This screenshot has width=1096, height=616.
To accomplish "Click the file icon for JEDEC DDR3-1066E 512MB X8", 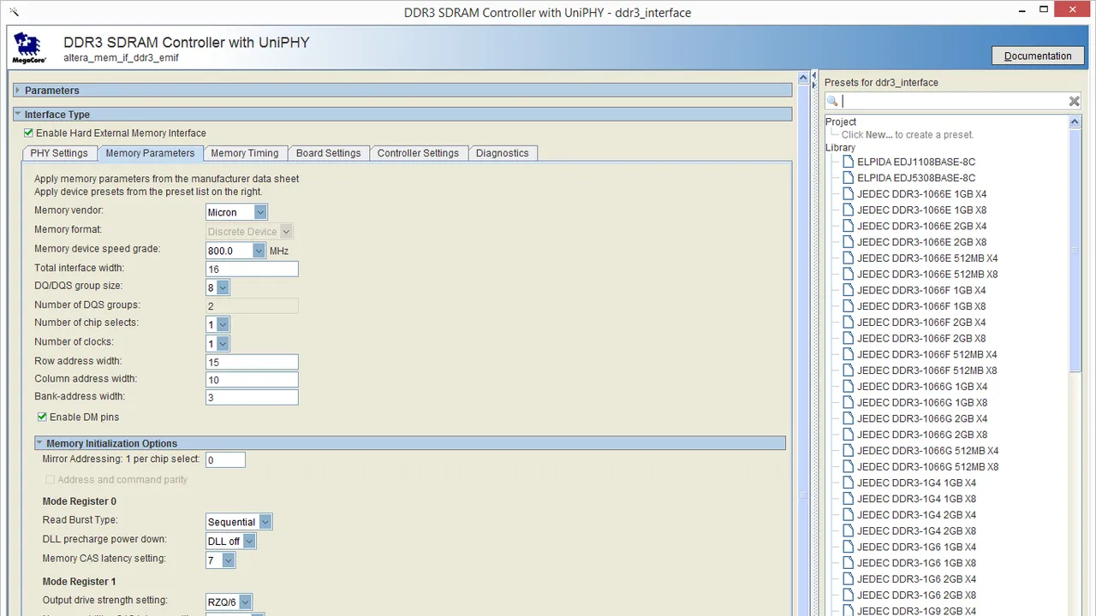I will 848,274.
